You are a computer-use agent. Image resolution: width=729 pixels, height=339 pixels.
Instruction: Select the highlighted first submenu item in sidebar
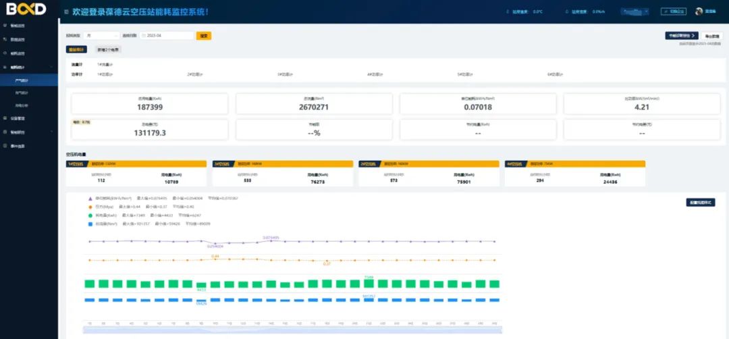[22, 80]
